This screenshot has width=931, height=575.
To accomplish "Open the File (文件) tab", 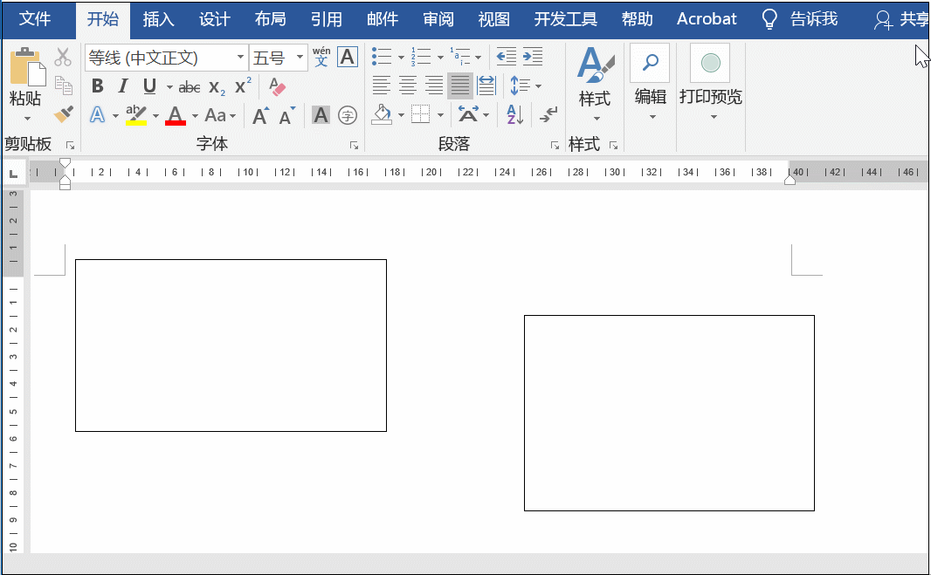I will point(35,19).
